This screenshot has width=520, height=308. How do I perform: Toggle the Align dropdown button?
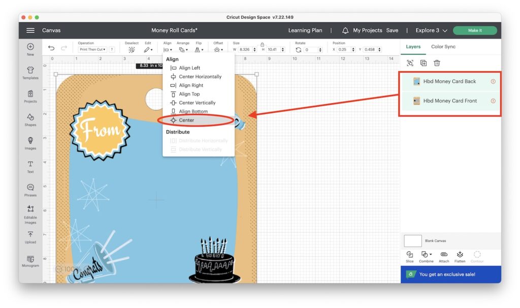pyautogui.click(x=168, y=50)
